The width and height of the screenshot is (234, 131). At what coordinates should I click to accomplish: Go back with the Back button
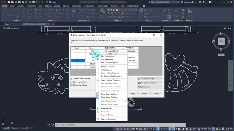(133, 94)
